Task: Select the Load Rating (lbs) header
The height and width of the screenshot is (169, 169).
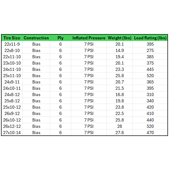Action: [x=150, y=38]
